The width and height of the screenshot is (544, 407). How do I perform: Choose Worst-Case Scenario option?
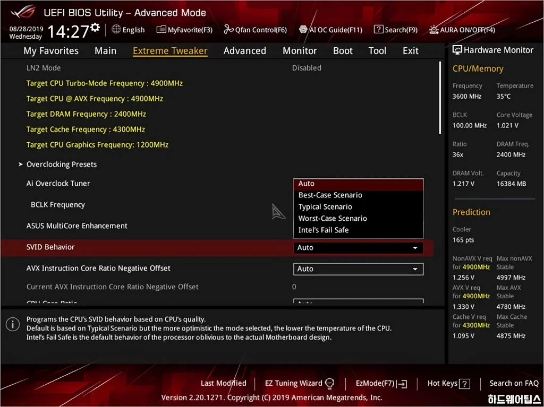coord(359,219)
